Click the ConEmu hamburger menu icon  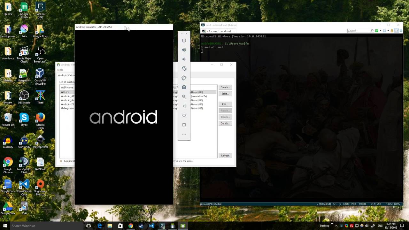[400, 31]
